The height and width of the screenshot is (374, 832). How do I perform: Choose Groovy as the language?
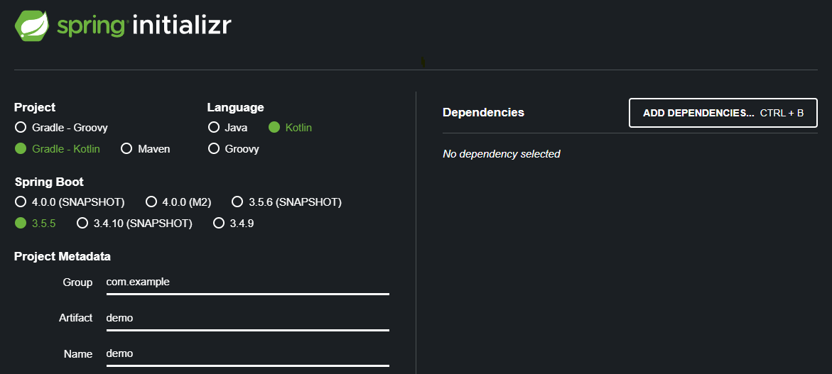coord(213,149)
